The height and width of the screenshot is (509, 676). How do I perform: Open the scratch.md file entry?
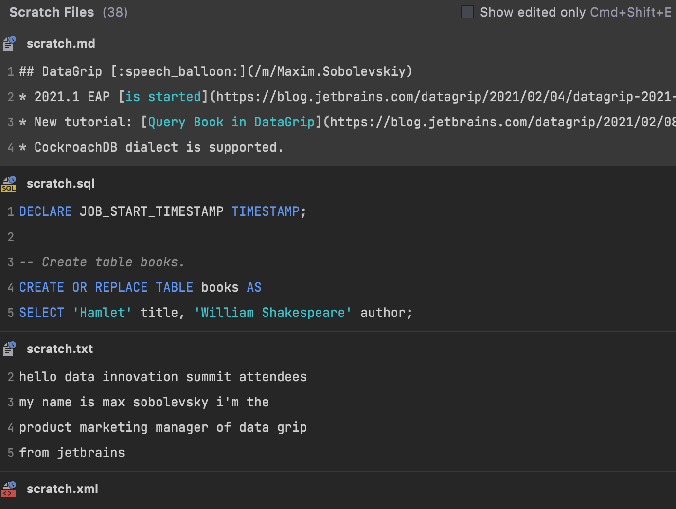[61, 44]
